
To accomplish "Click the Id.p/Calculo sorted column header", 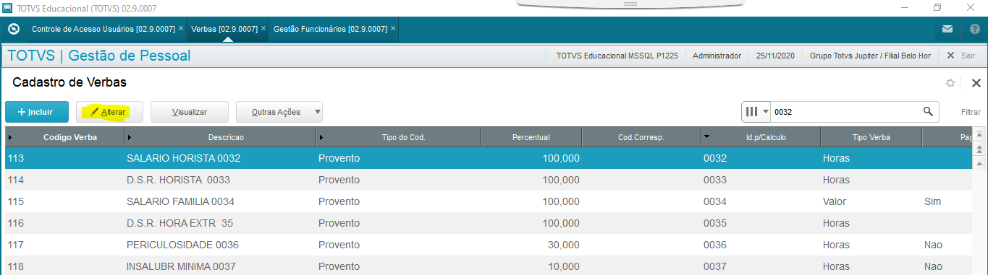I will (x=760, y=137).
